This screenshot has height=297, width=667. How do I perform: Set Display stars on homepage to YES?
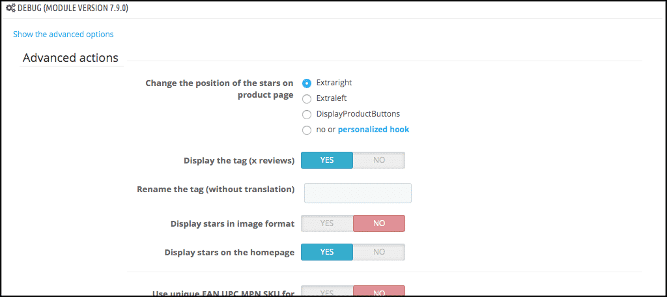click(327, 252)
